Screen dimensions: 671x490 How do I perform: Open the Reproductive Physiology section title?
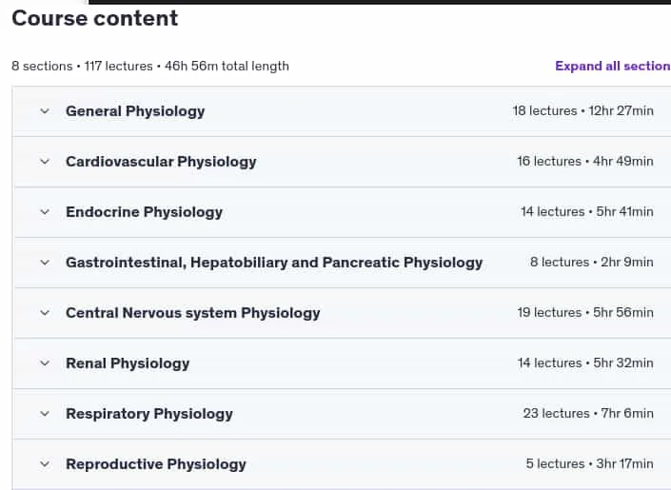156,464
